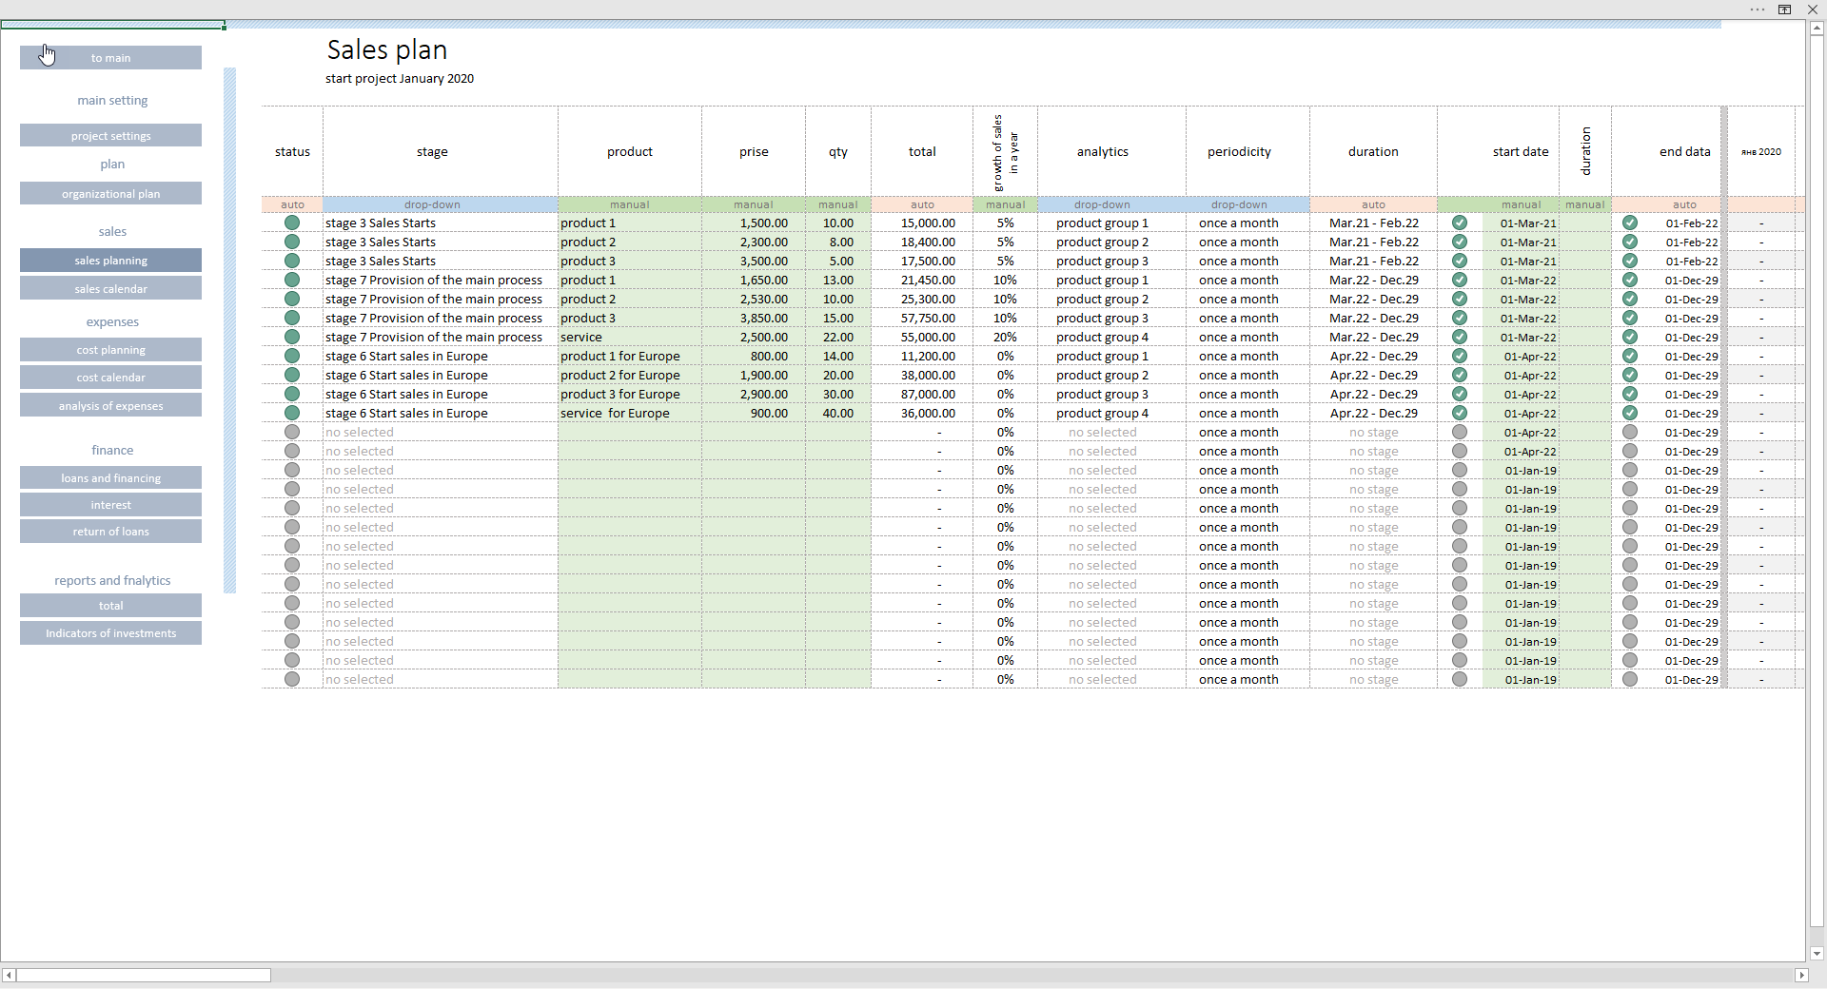Open sales calendar

click(110, 288)
